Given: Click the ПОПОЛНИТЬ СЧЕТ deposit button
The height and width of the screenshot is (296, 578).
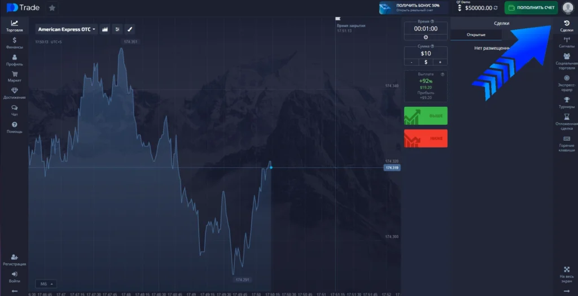Looking at the screenshot, I should point(531,8).
